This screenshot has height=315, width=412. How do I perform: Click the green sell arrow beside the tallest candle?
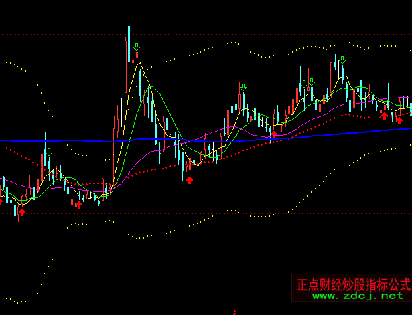(137, 47)
